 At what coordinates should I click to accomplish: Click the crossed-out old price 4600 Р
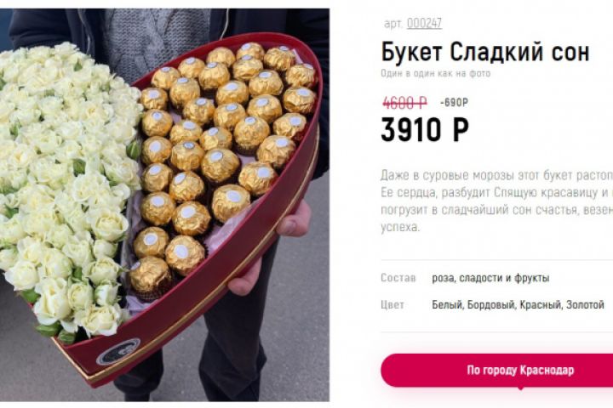pos(404,103)
